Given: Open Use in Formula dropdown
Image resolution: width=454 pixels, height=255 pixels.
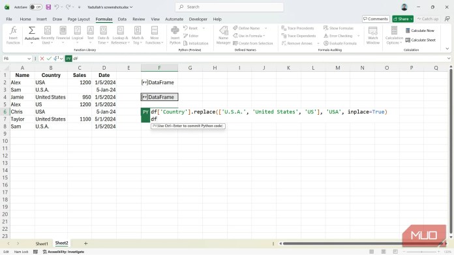Looking at the screenshot, I should 249,36.
